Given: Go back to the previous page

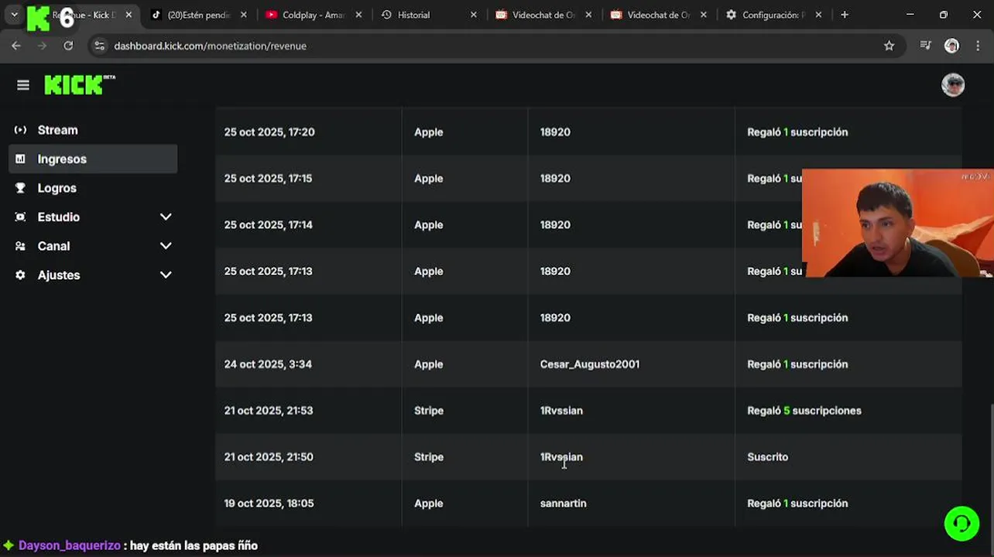Looking at the screenshot, I should pyautogui.click(x=16, y=46).
